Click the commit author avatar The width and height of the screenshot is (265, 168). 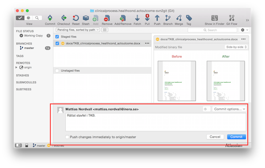(61, 110)
